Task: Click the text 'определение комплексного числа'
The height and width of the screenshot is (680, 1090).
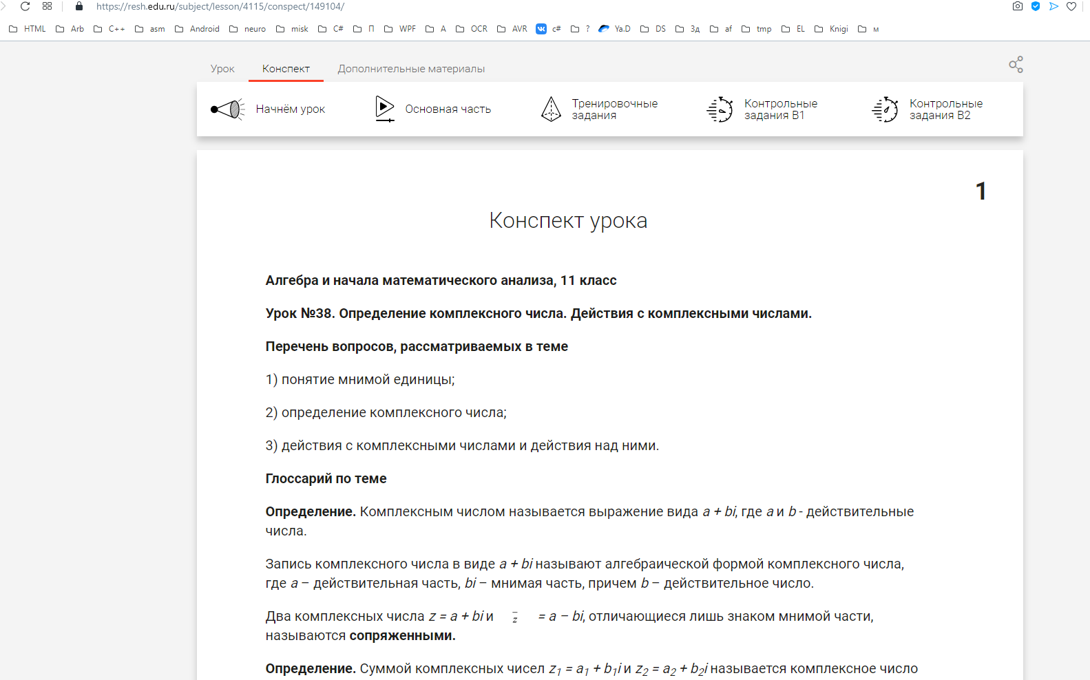Action: (x=392, y=412)
